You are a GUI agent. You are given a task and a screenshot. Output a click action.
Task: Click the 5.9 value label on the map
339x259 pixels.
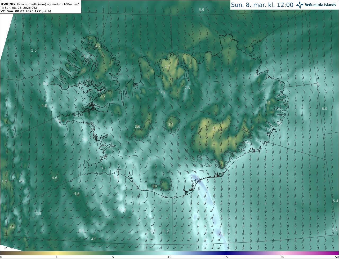click(x=202, y=10)
